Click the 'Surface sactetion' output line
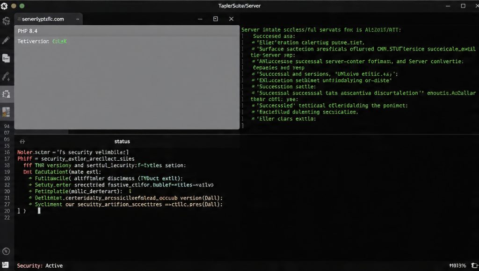Viewport: 479px width, 271px height. pos(363,49)
